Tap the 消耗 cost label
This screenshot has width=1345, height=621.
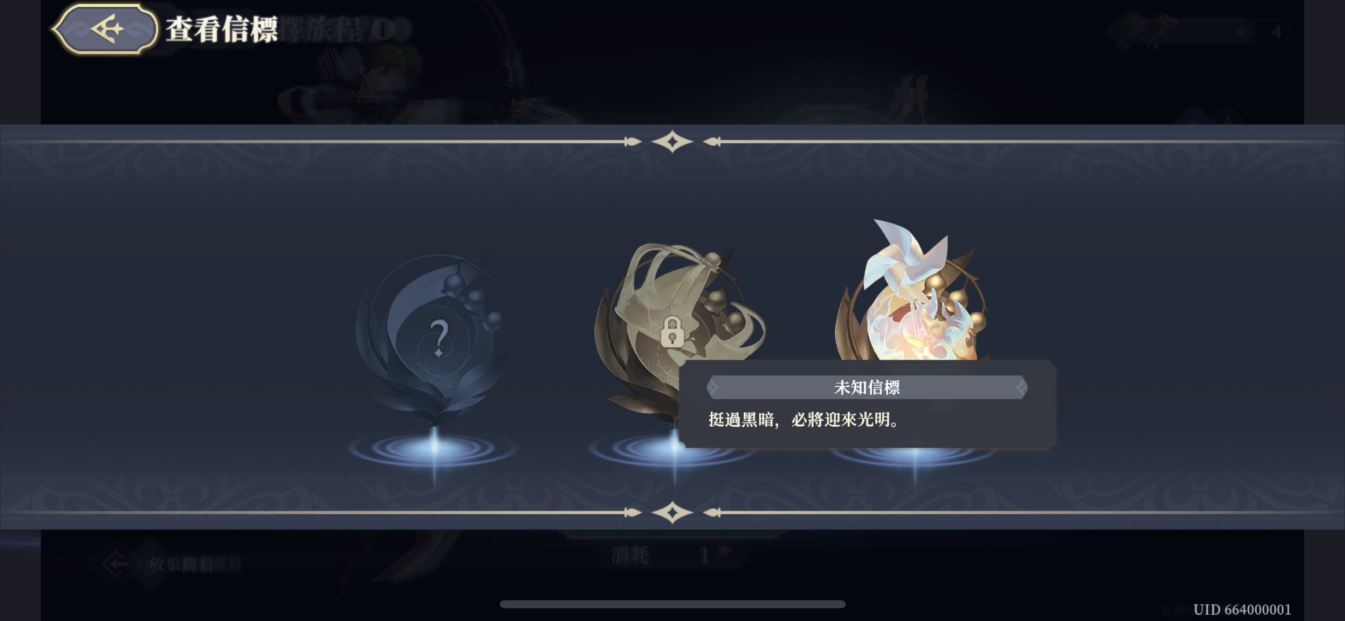pyautogui.click(x=629, y=555)
